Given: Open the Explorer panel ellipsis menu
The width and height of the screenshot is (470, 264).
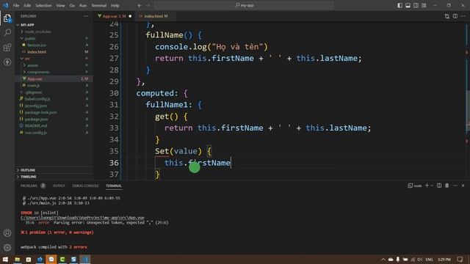Looking at the screenshot, I should point(86,16).
